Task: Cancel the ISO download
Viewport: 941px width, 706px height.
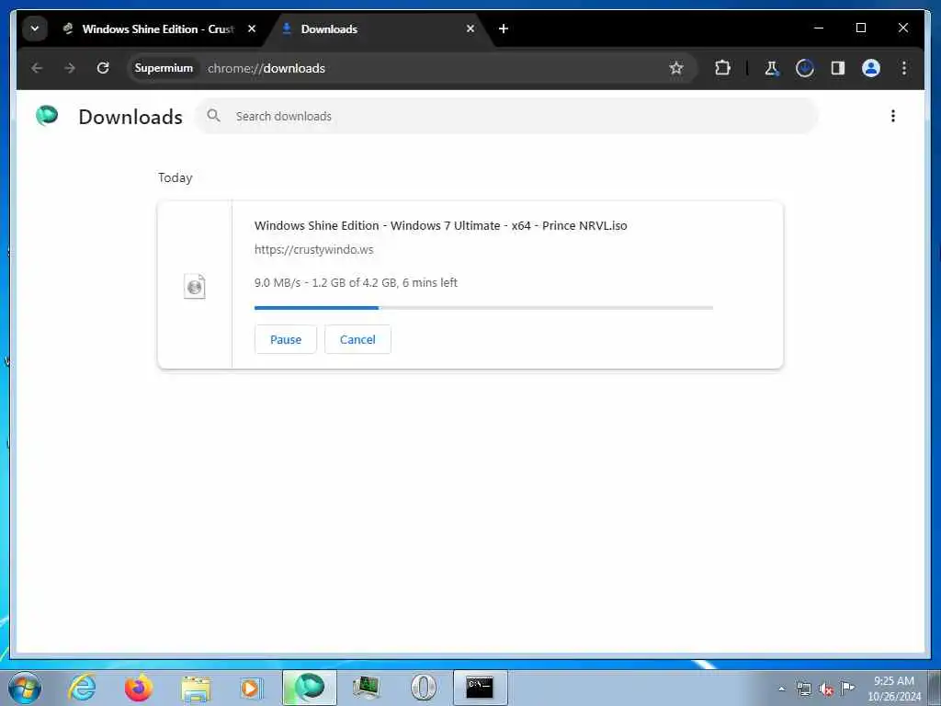Action: tap(357, 339)
